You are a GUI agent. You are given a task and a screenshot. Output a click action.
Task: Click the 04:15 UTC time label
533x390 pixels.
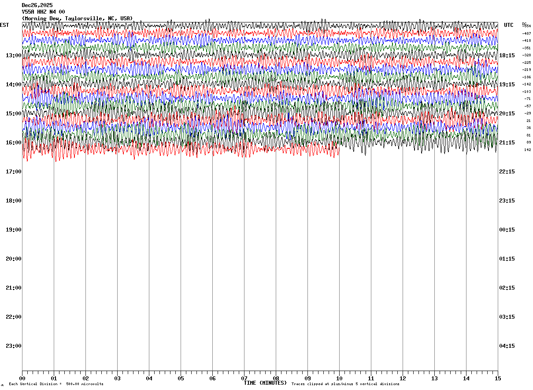coord(507,346)
